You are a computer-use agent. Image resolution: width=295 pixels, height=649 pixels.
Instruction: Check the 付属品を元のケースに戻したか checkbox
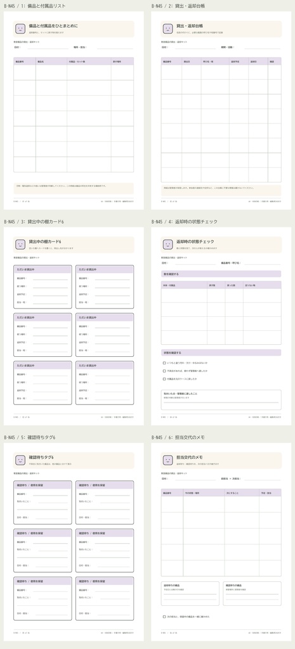164,379
